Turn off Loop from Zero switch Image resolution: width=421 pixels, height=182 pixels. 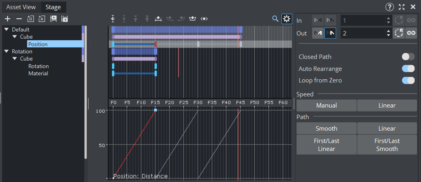(x=408, y=80)
